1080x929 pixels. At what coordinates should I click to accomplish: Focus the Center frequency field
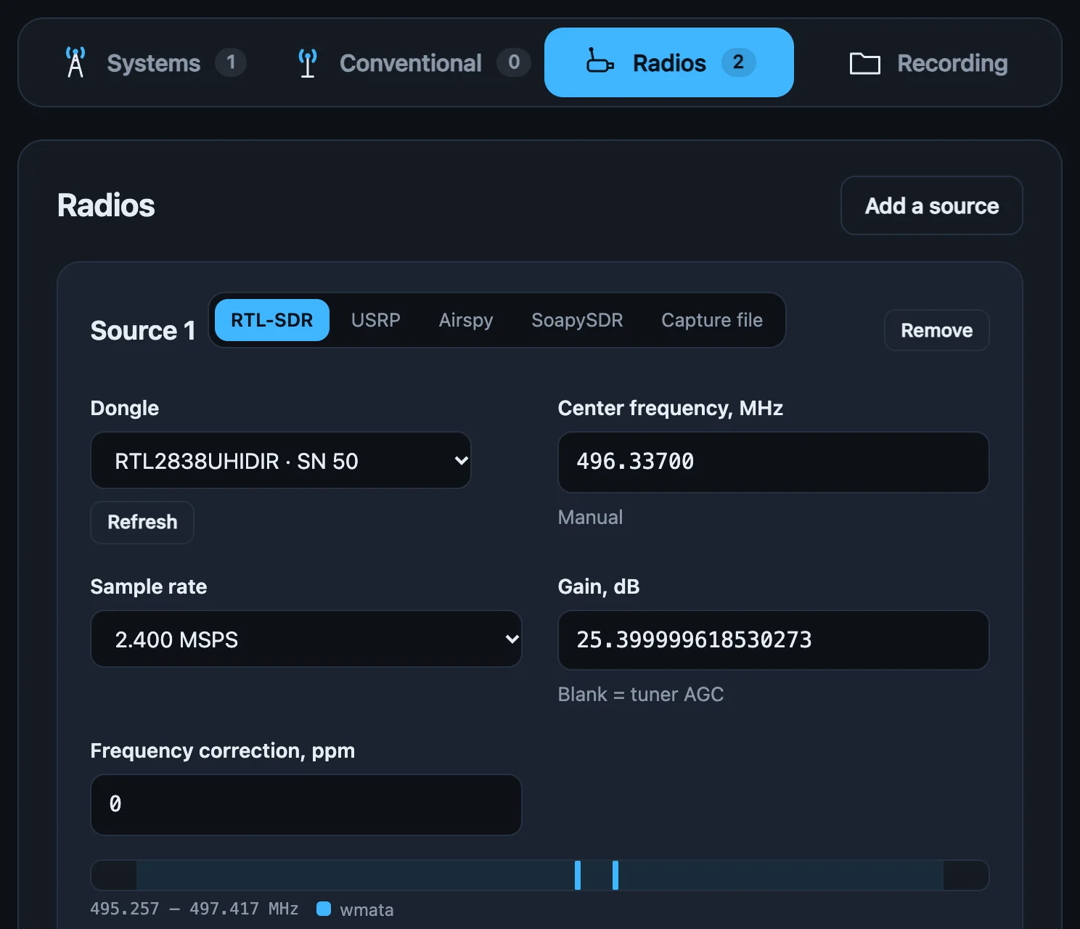pos(774,462)
